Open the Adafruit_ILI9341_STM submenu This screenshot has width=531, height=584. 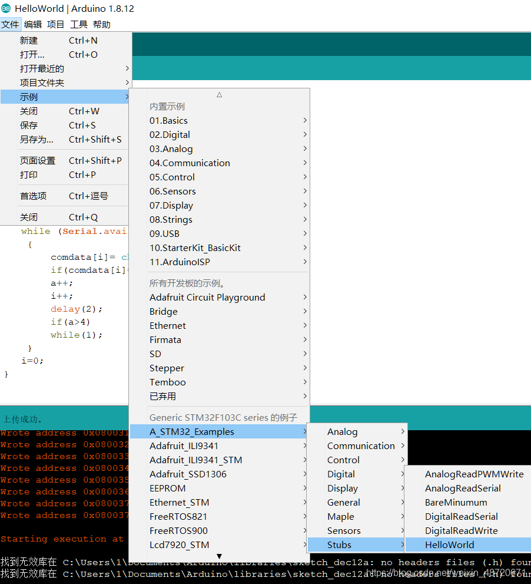[x=219, y=460]
